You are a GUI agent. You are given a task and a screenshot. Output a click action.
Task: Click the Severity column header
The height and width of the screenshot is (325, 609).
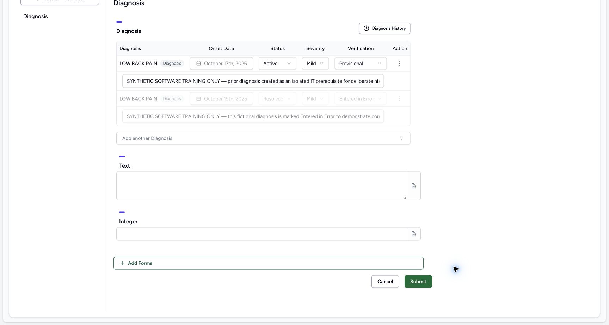click(315, 48)
